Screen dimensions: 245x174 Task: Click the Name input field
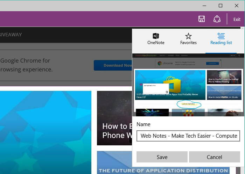click(188, 136)
